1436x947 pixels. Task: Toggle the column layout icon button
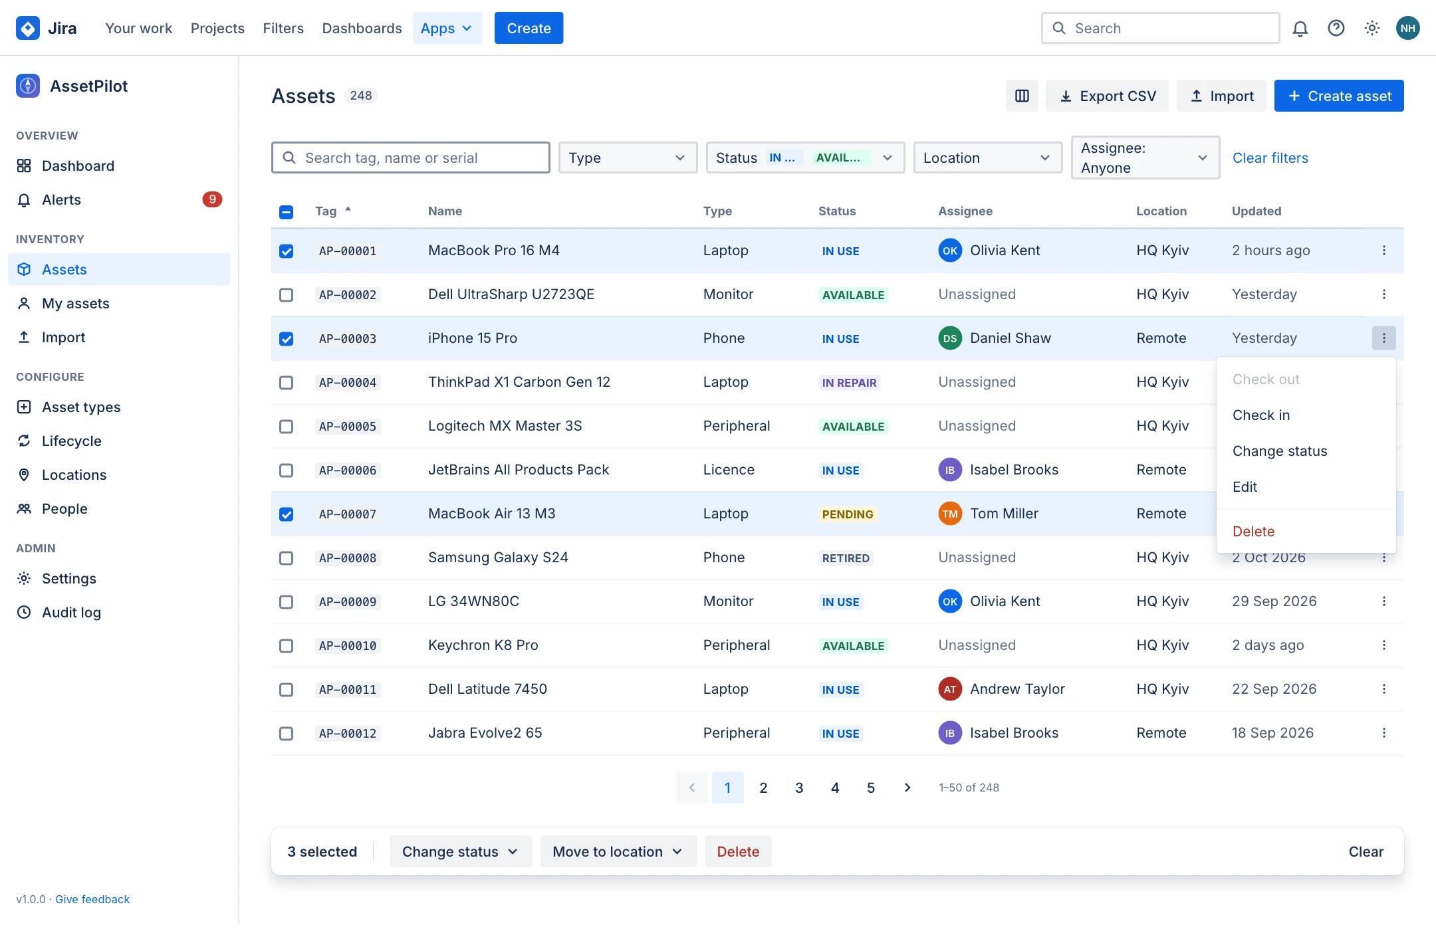(x=1022, y=96)
